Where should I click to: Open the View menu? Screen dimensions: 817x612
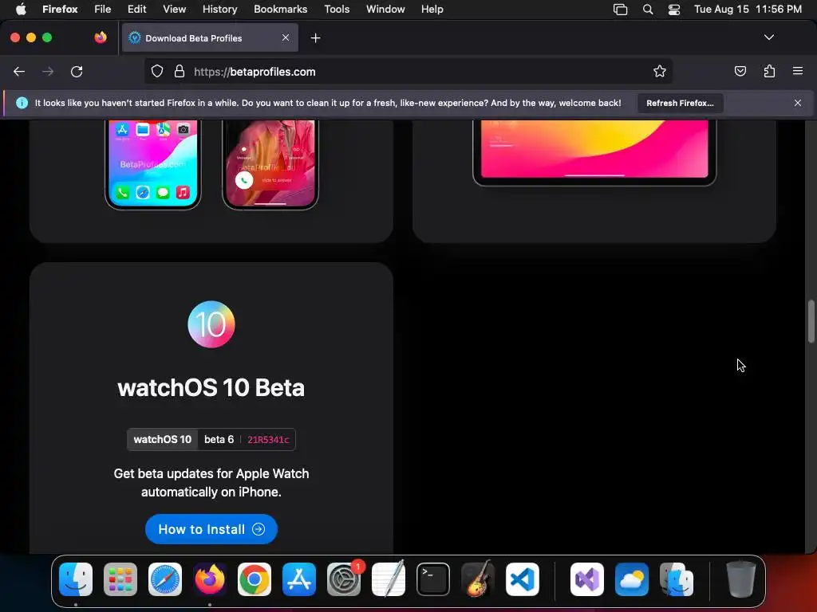click(x=174, y=10)
